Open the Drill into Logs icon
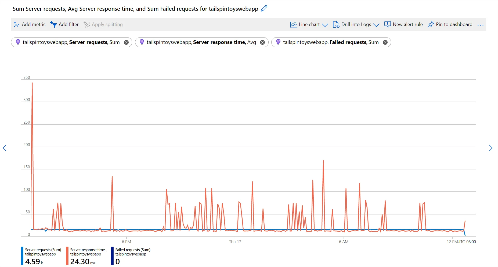Viewport: 498px width, 267px height. 336,24
